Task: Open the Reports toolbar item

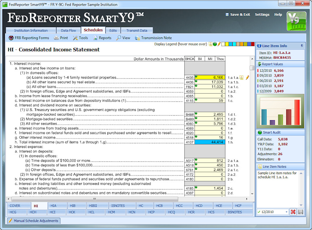Action: tap(102, 38)
